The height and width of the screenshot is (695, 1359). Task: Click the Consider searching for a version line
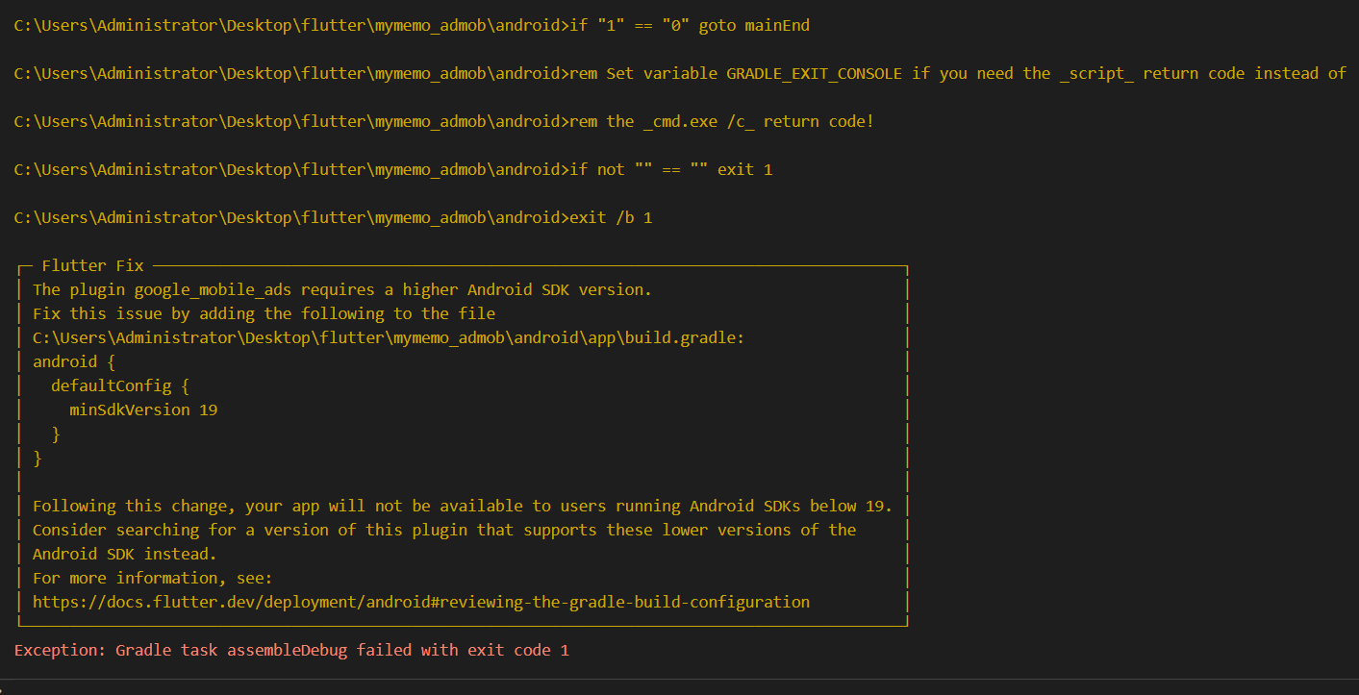(444, 530)
